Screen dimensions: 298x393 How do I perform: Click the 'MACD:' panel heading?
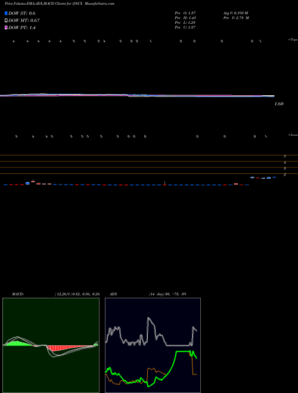click(x=17, y=294)
